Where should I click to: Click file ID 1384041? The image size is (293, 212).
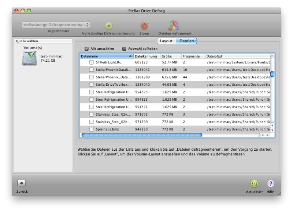(142, 70)
